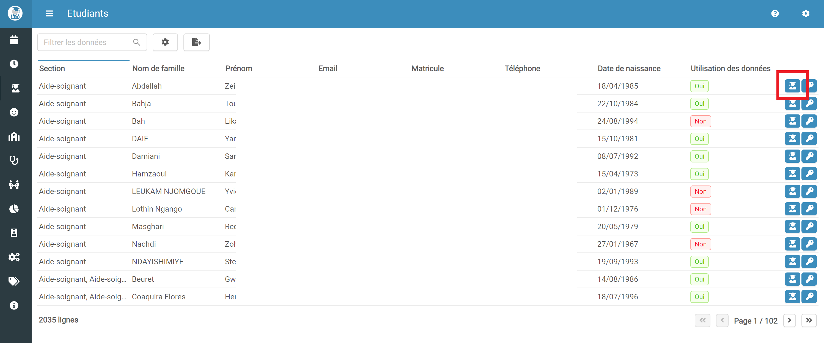Screen dimensions: 824x343
Task: Open student profile icon for Masghari
Action: tap(793, 226)
